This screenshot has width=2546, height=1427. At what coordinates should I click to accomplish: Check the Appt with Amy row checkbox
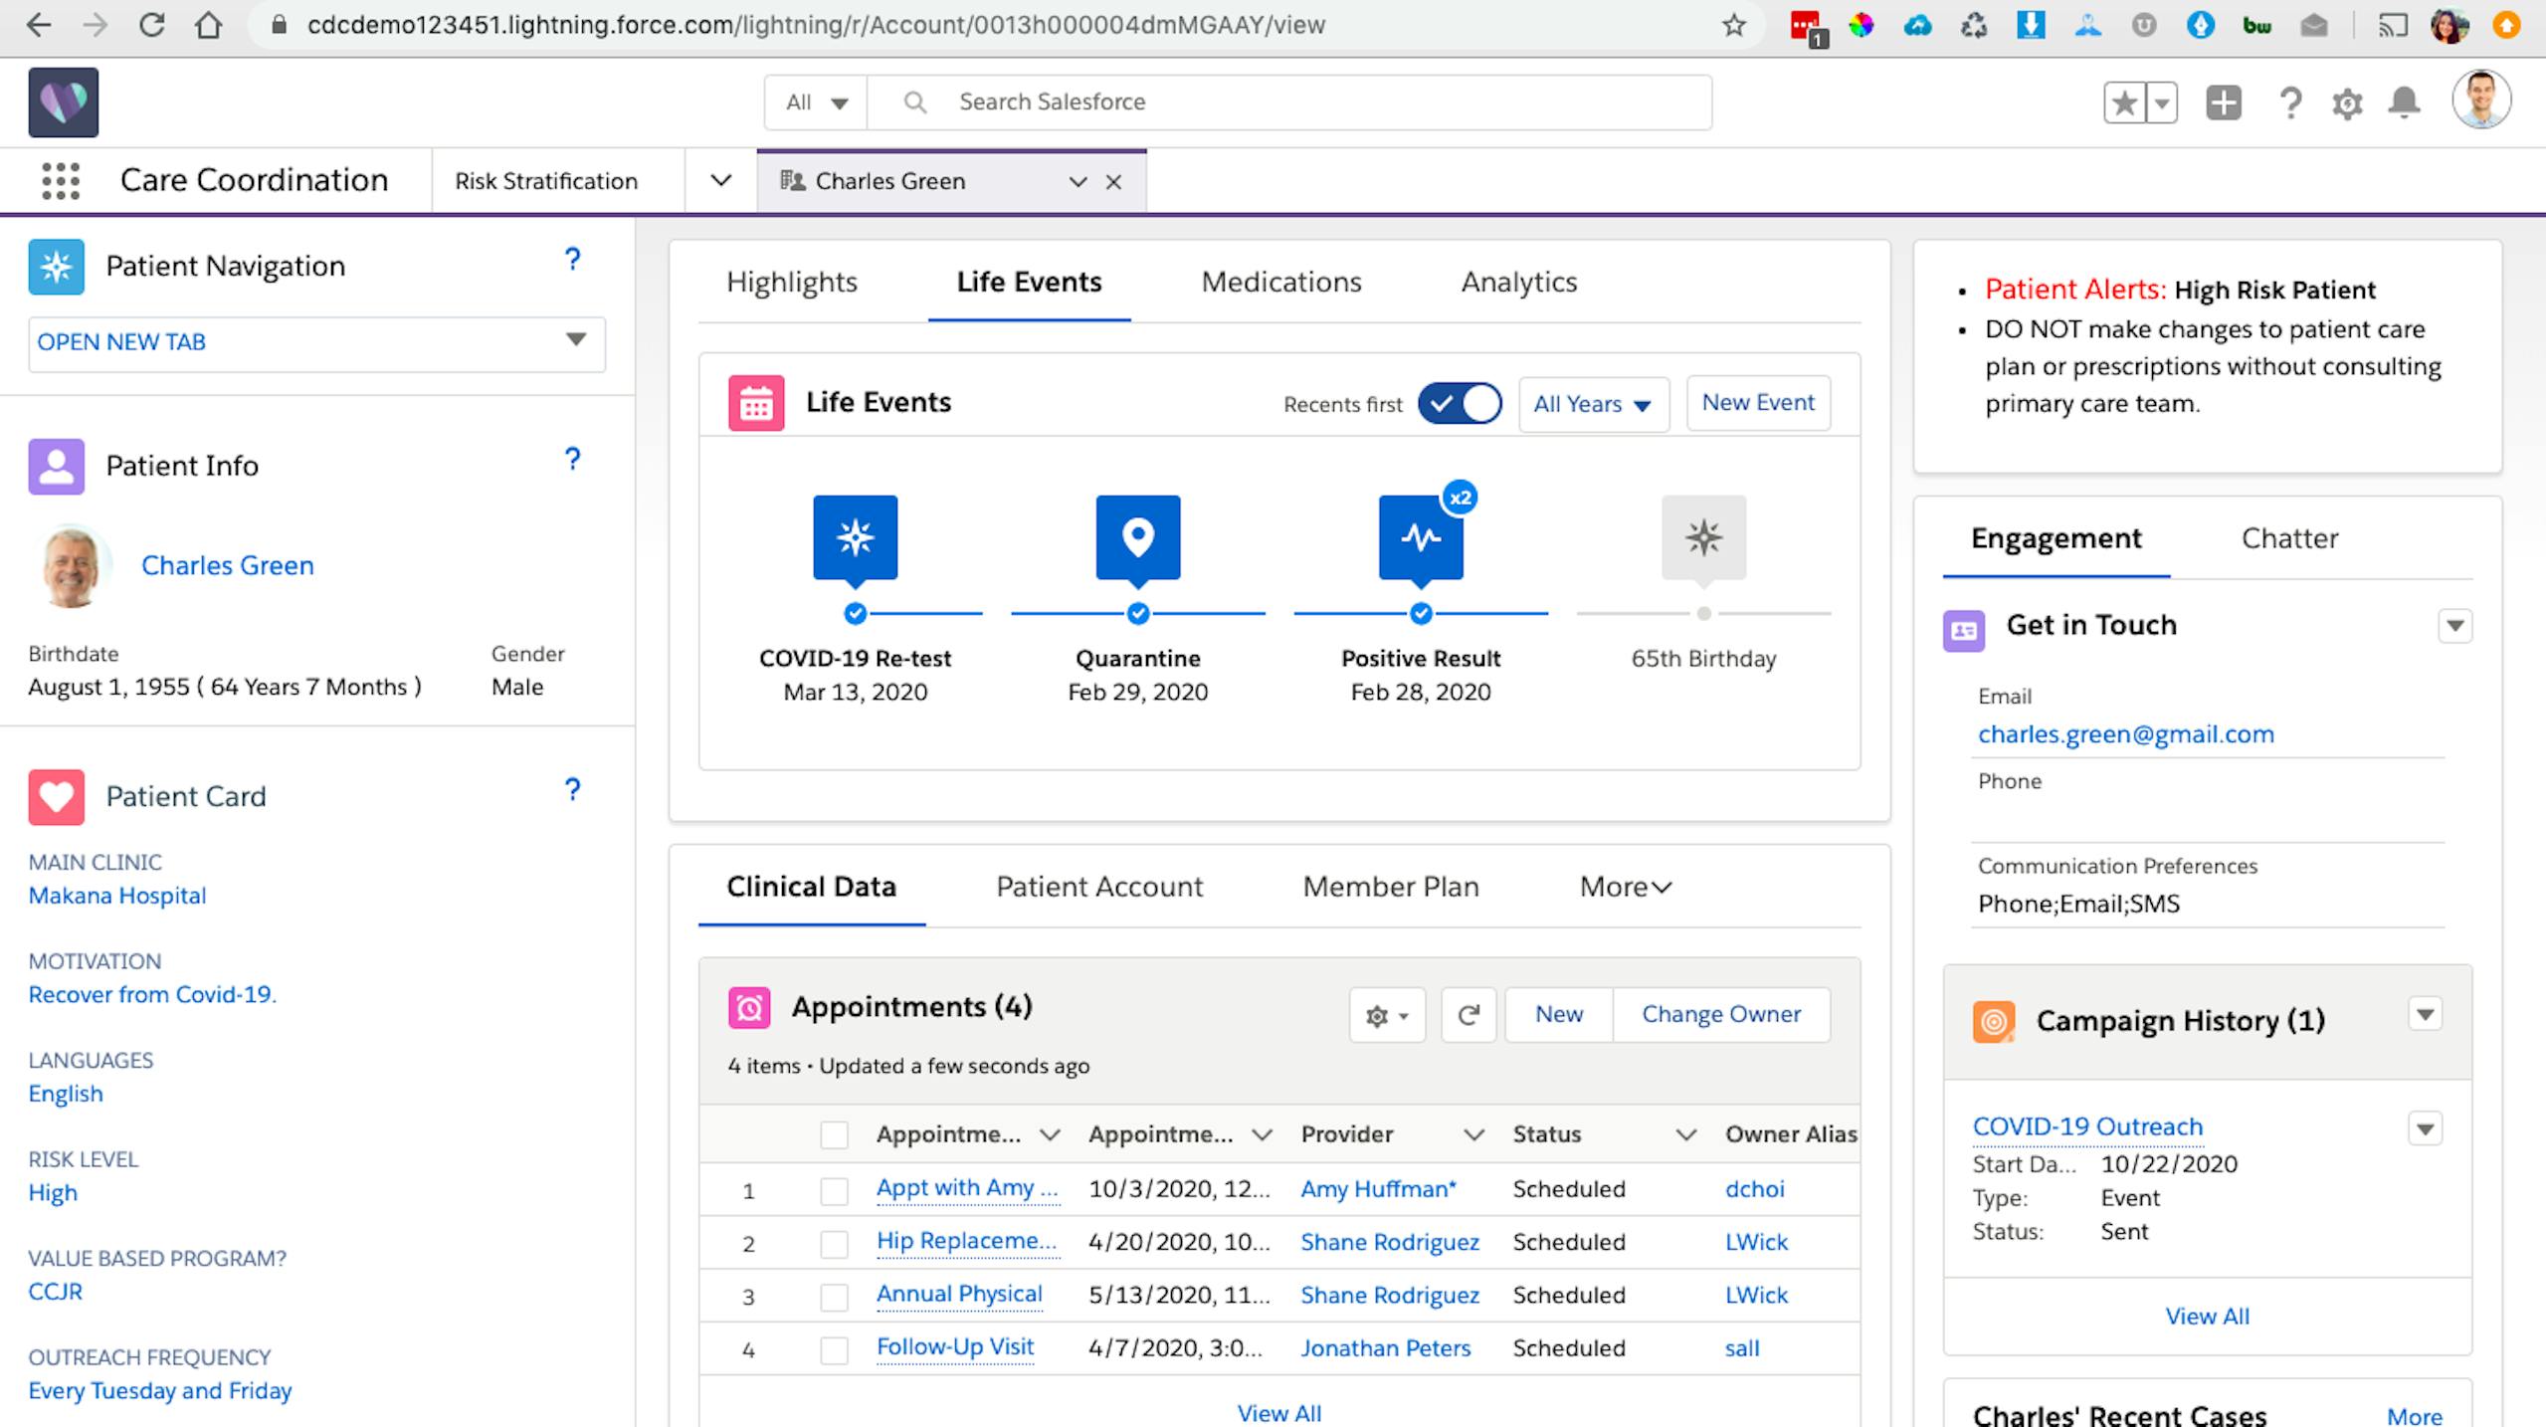tap(834, 1190)
